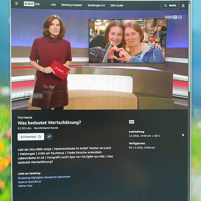Open News in tirol.ORF.at link
The image size is (201, 201).
[29, 182]
